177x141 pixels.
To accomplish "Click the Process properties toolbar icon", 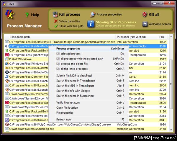I will pos(93,14).
